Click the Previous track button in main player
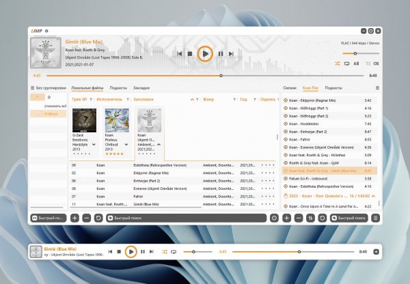This screenshot has height=284, width=410. coord(179,54)
